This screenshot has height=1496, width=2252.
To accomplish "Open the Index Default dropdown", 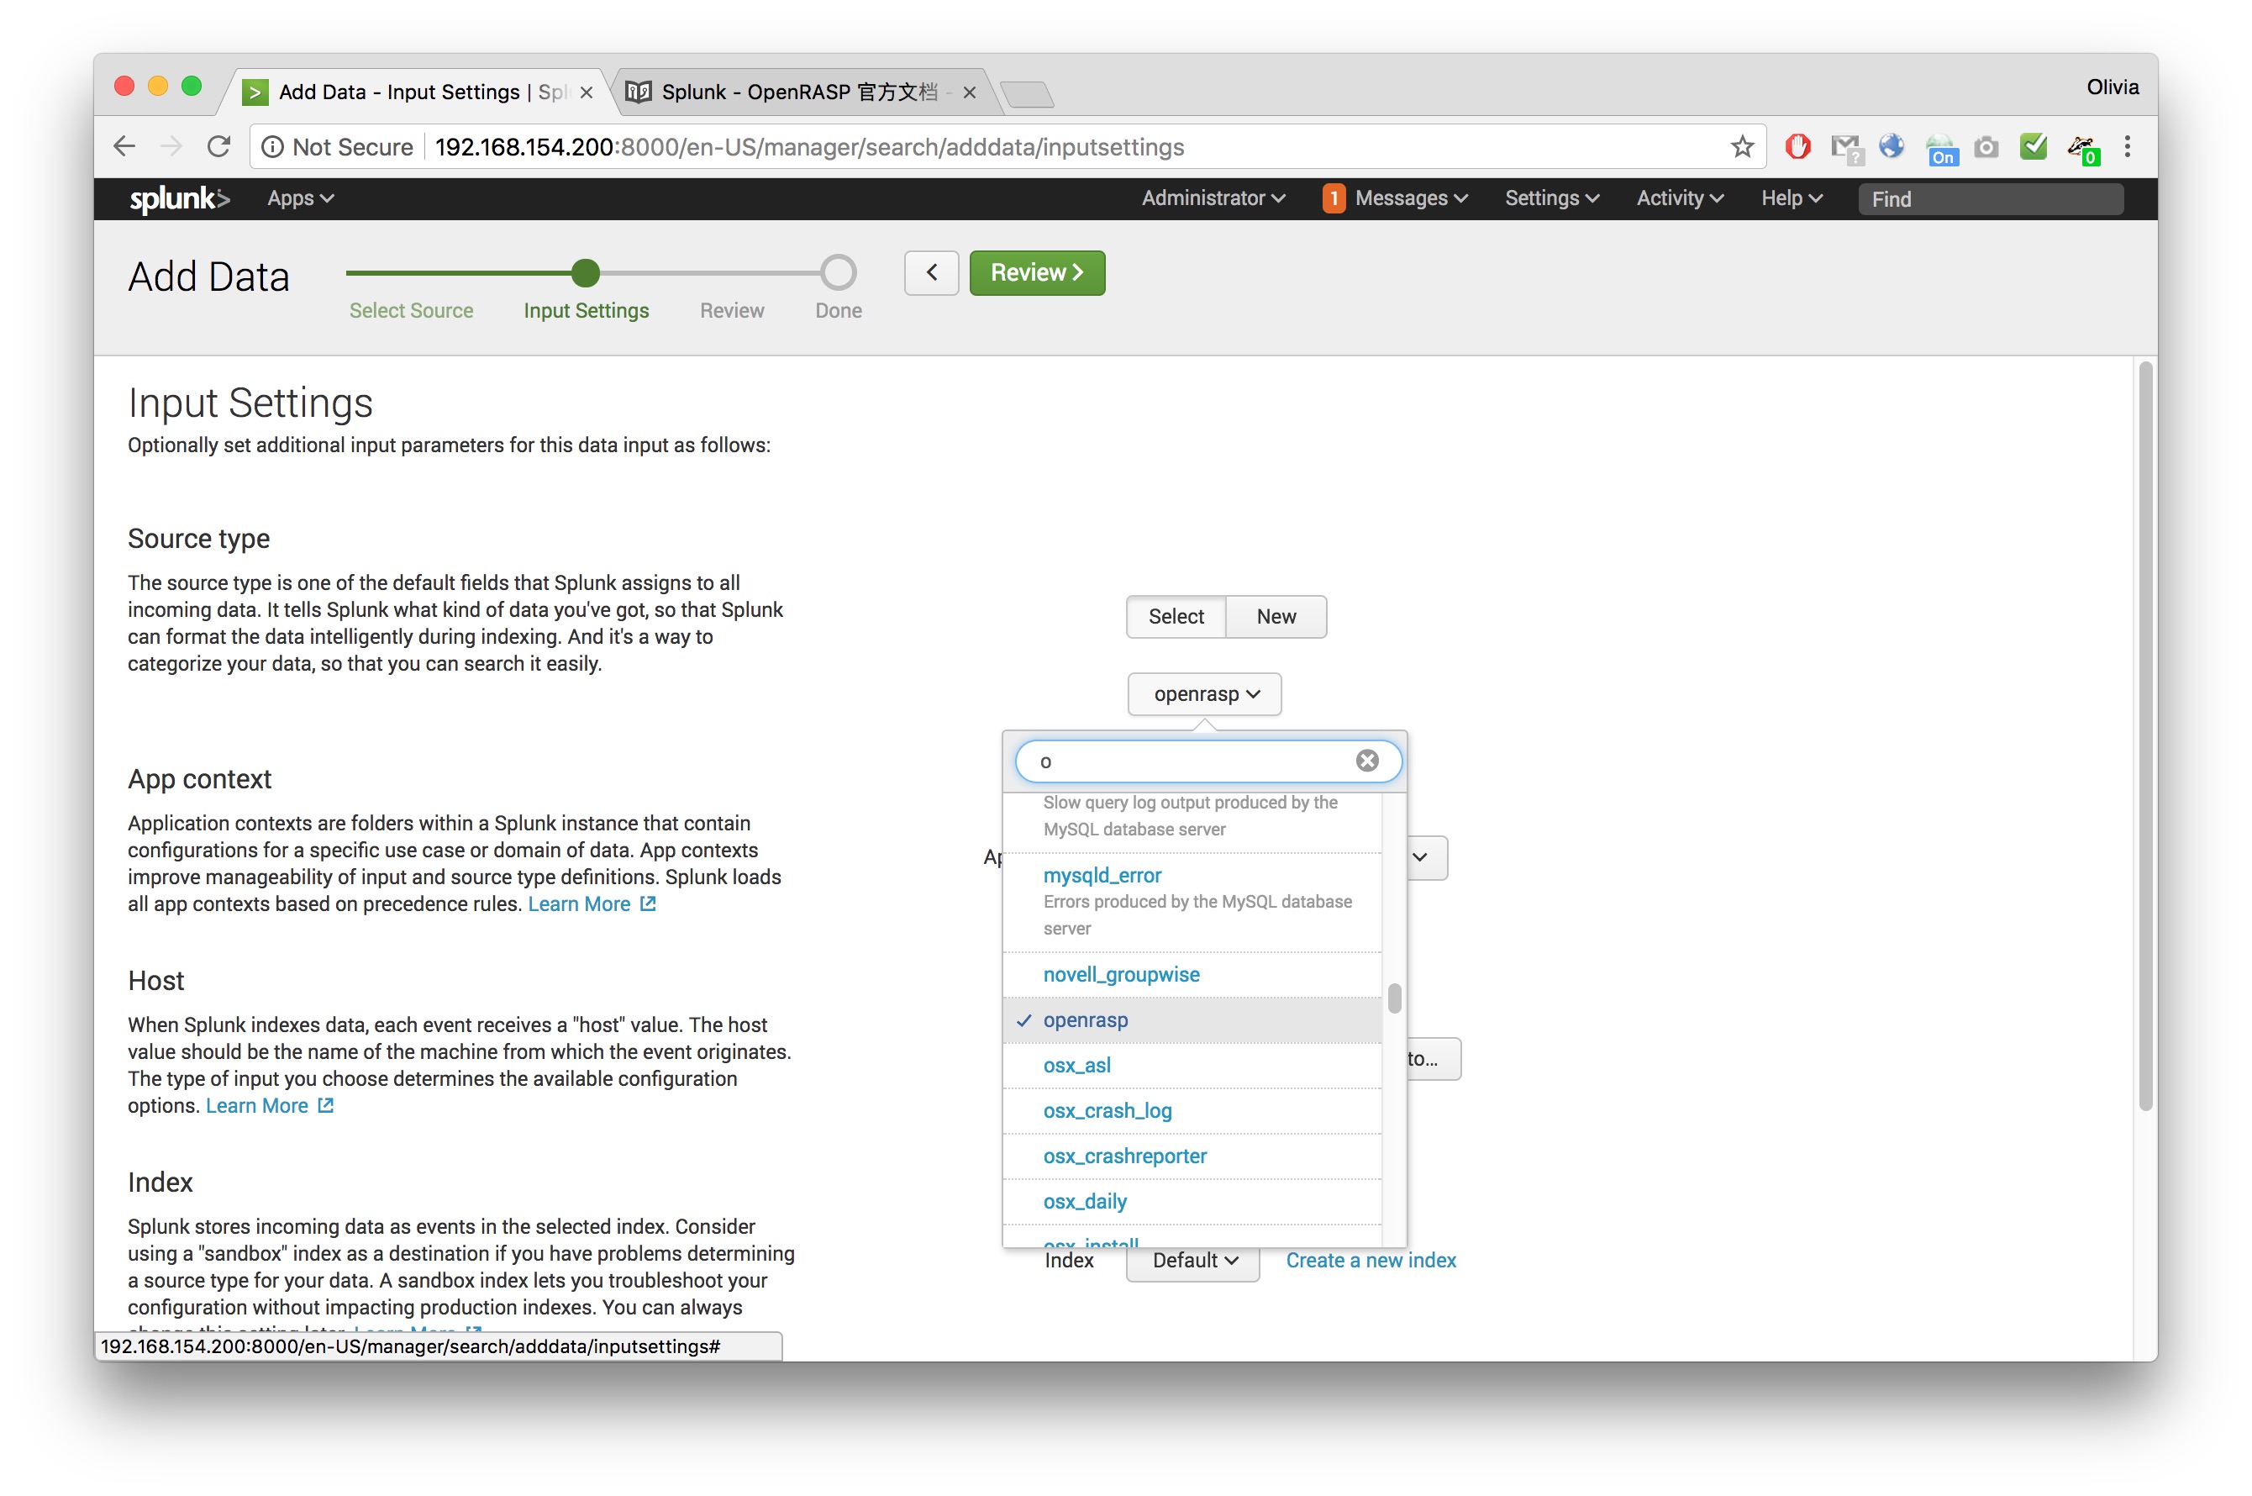I will 1192,1261.
